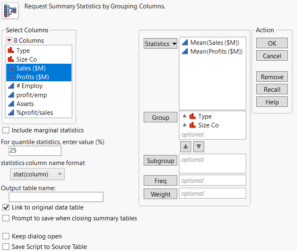297x251 pixels.
Task: Click the icon next to Mean(Sales ($M))
Action: (185, 42)
